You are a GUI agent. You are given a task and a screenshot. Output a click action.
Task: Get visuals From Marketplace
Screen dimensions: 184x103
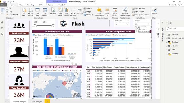point(99,12)
